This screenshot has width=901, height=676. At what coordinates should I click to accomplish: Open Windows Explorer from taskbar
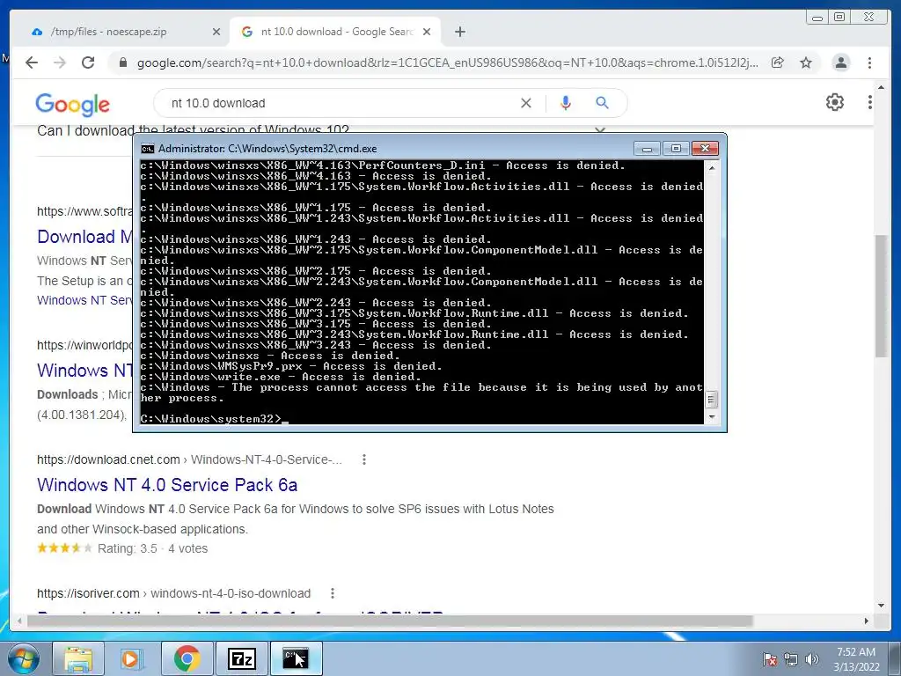click(78, 658)
